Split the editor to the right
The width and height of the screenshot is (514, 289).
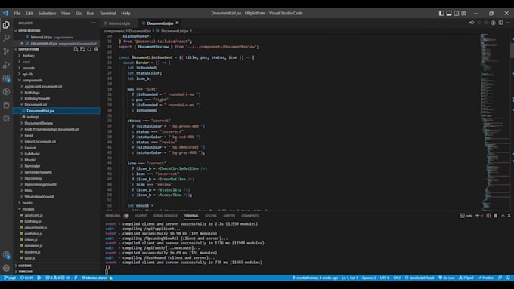tap(501, 23)
